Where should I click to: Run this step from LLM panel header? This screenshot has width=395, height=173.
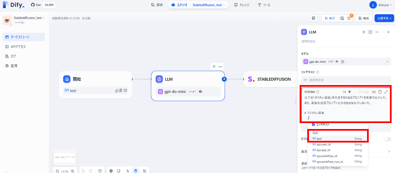pos(364,32)
